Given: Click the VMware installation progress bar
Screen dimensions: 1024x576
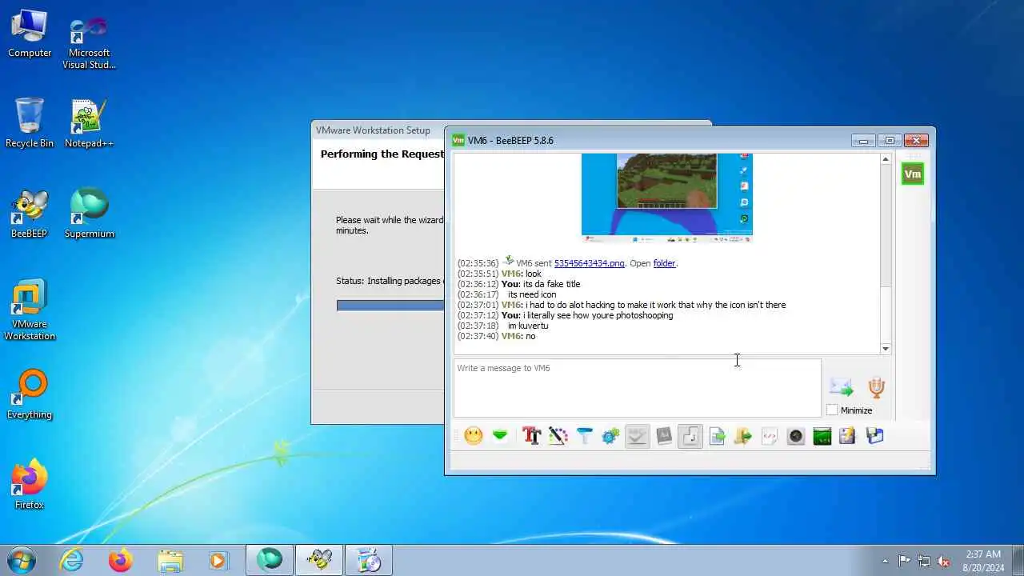Looking at the screenshot, I should point(390,306).
